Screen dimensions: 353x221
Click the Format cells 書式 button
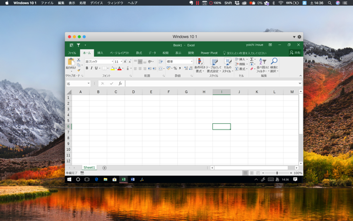click(241, 69)
